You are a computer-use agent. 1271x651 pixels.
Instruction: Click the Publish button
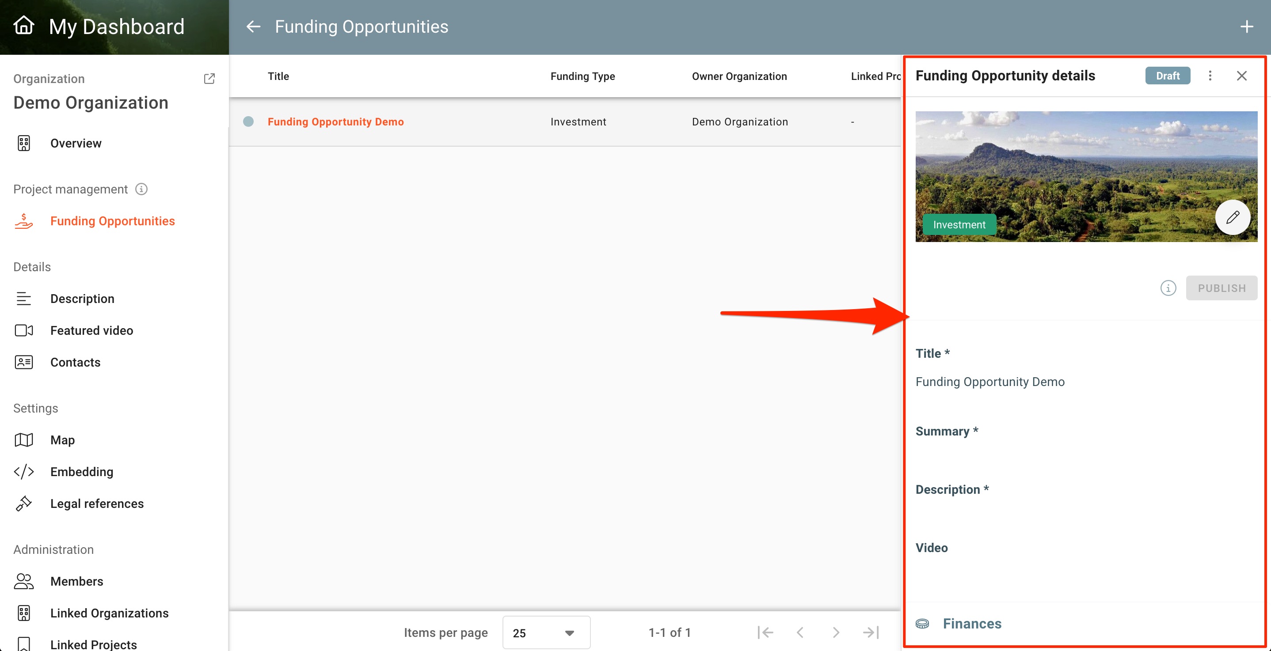coord(1221,288)
